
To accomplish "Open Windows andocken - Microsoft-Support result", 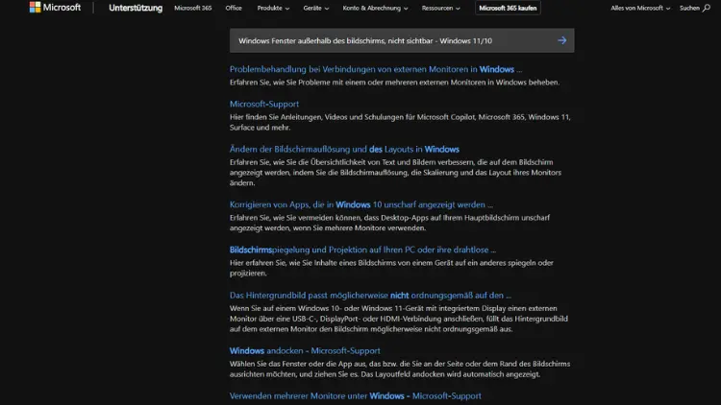I will pos(305,351).
